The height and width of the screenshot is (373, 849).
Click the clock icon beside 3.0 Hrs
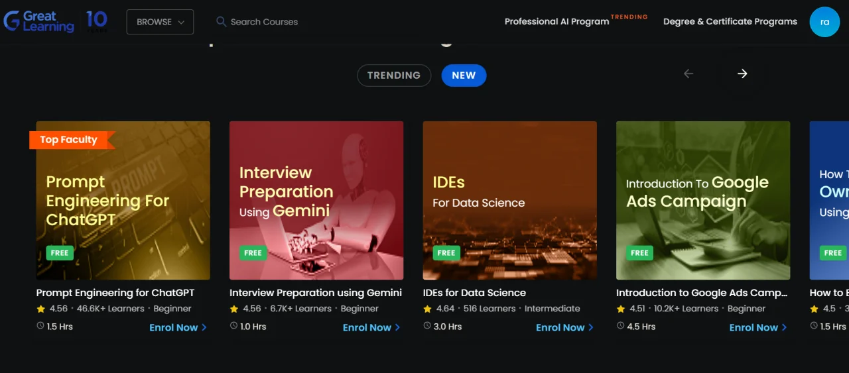427,326
